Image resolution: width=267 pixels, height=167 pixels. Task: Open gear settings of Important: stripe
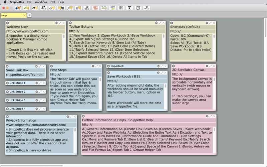tap(158, 66)
